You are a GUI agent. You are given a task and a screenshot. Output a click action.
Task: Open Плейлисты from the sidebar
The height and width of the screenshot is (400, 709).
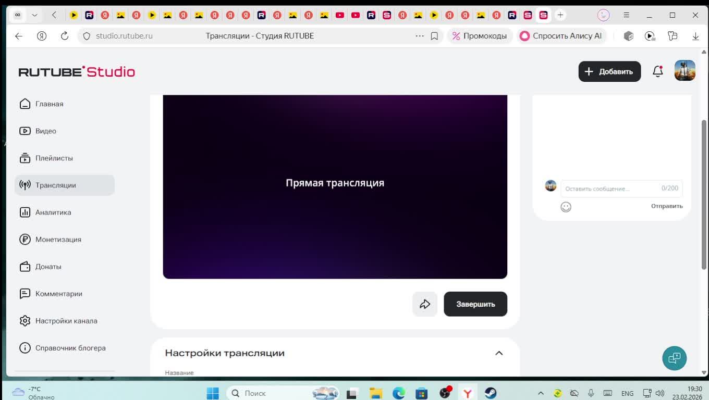65,158
